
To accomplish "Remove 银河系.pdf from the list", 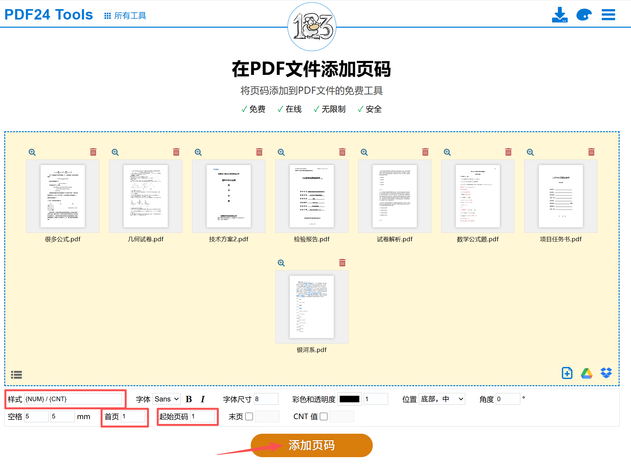I will 342,262.
